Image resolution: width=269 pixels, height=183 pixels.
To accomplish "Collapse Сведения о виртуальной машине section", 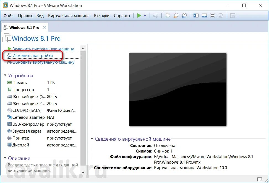I will tap(92, 139).
